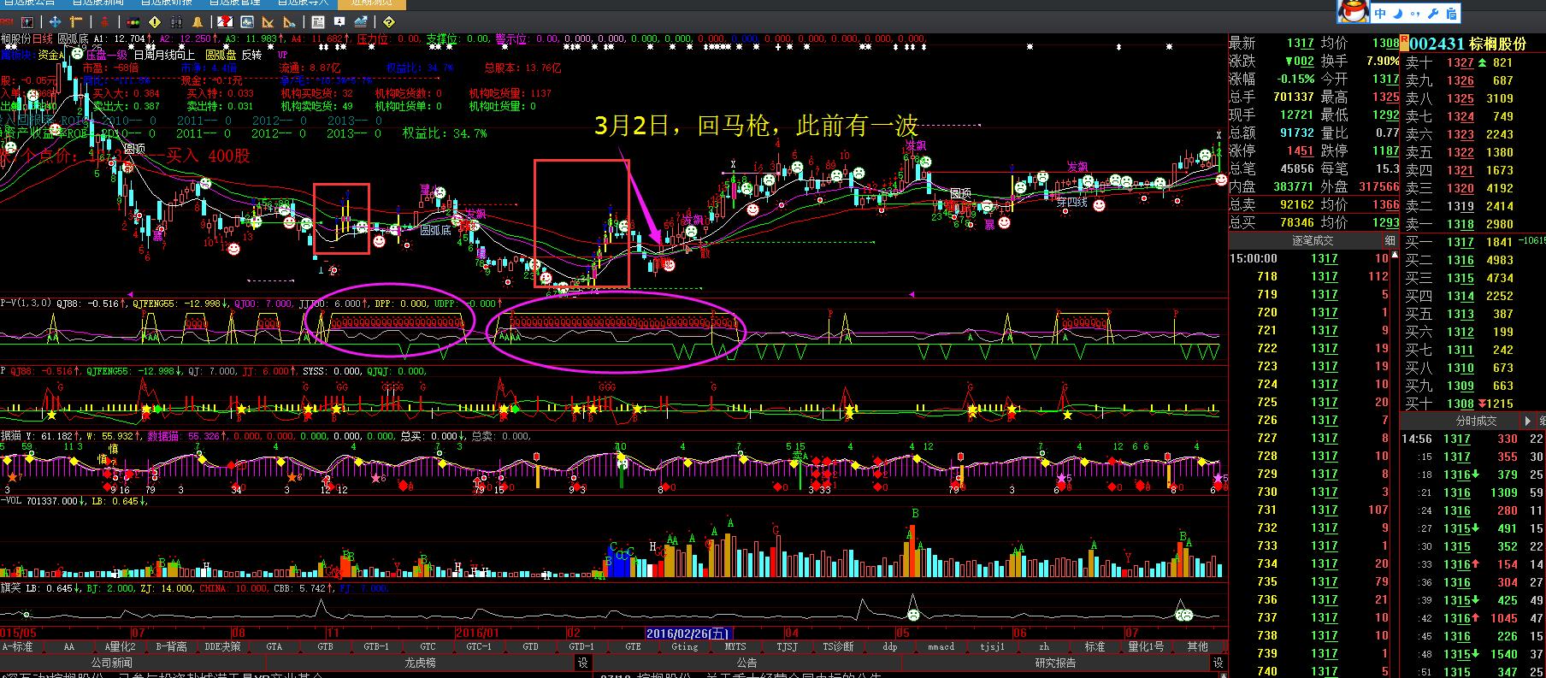Switch to the GTA tab
This screenshot has height=678, width=1546.
pos(274,647)
